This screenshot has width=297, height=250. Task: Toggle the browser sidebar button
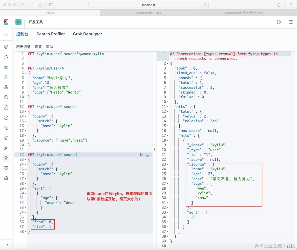pos(51,5)
